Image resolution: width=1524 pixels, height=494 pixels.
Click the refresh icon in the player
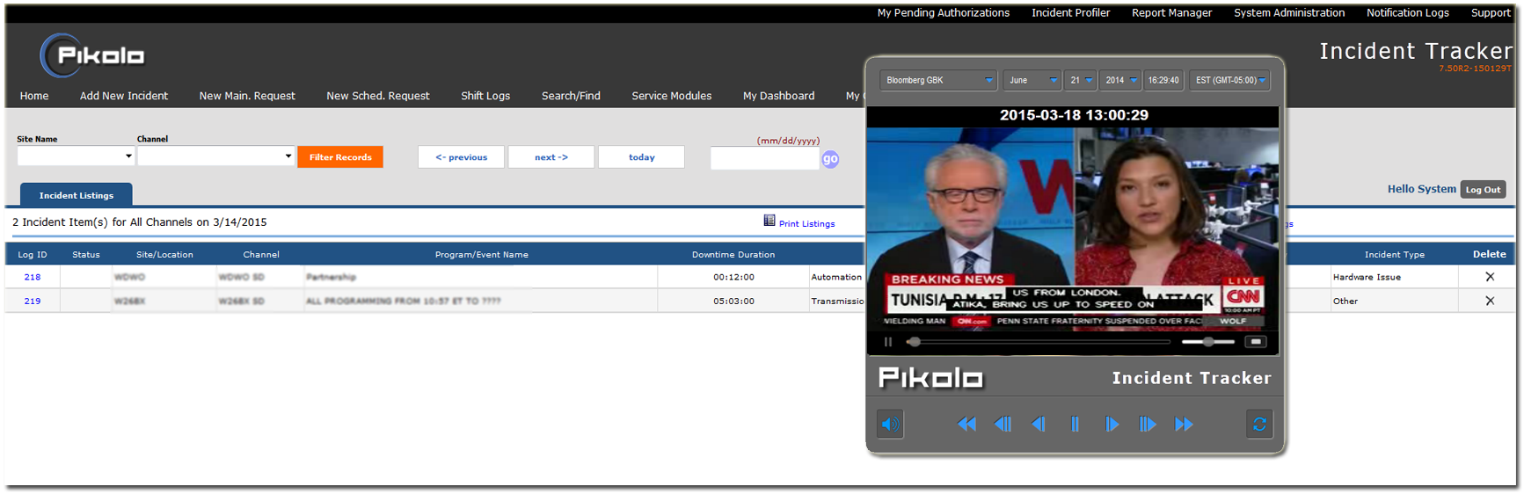click(x=1259, y=425)
